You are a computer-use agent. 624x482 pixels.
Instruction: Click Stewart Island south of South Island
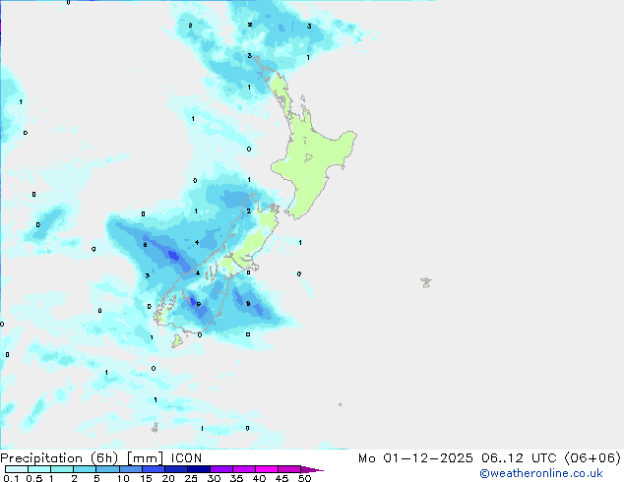(177, 340)
